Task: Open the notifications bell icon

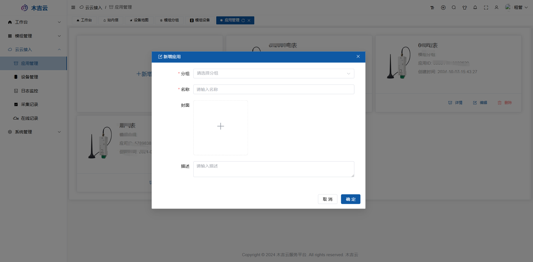Action: tap(475, 7)
